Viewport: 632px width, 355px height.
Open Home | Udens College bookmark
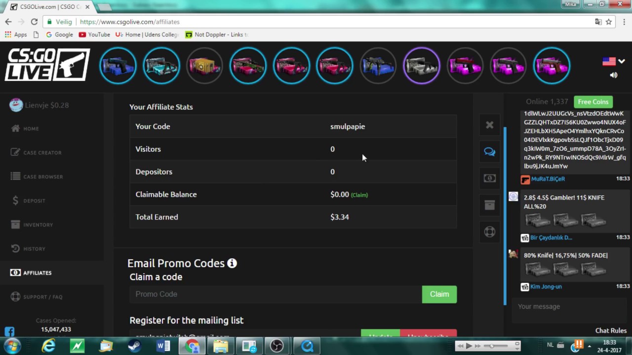click(147, 35)
